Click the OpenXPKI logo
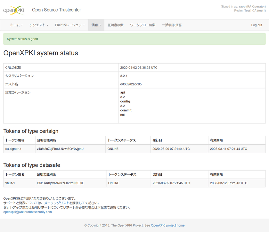269x232 pixels. point(14,10)
